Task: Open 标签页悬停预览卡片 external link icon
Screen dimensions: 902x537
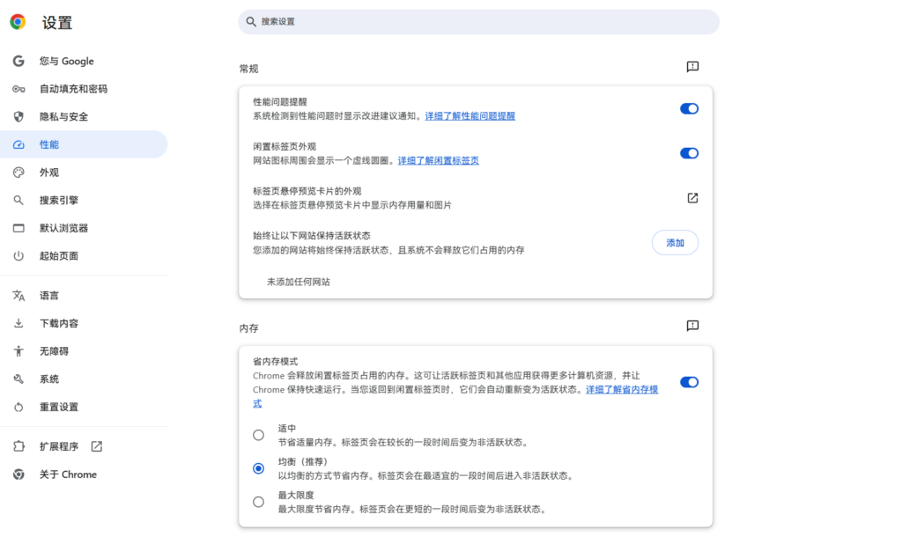Action: point(692,198)
